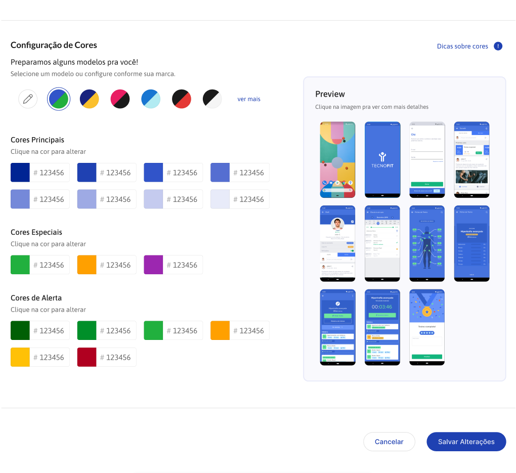This screenshot has width=516, height=473.
Task: Click the pencil custom color model icon
Action: point(28,99)
